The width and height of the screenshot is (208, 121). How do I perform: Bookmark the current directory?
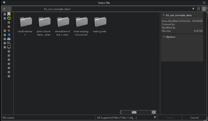[x=198, y=9]
